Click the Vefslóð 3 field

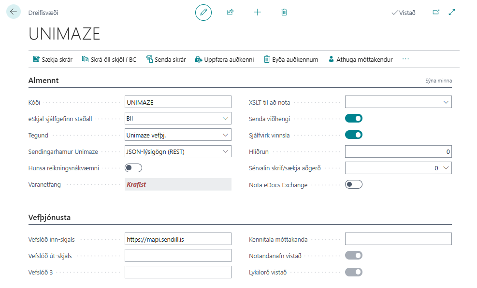[x=178, y=272]
